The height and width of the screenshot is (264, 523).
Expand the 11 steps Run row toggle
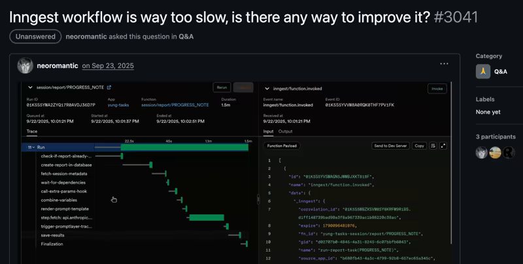click(x=31, y=147)
